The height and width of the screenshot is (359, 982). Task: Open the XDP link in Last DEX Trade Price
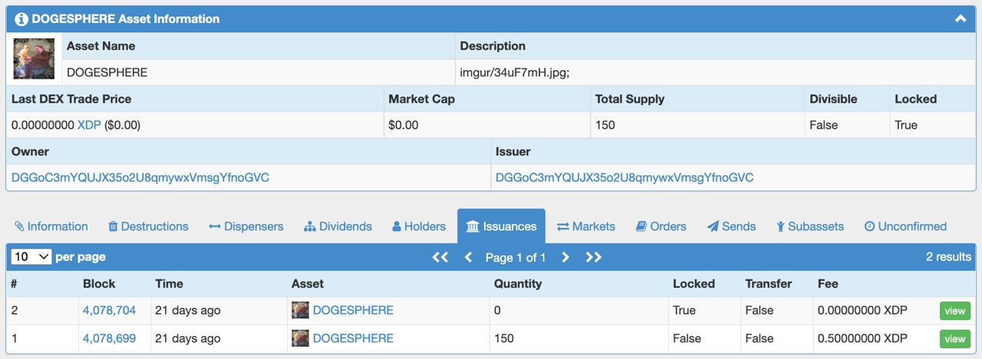click(89, 125)
